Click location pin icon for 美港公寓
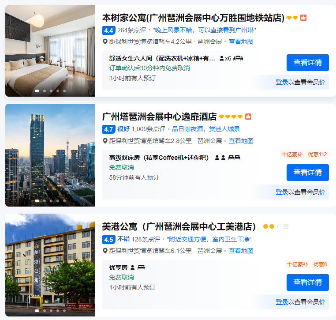This screenshot has width=336, height=320. click(105, 251)
